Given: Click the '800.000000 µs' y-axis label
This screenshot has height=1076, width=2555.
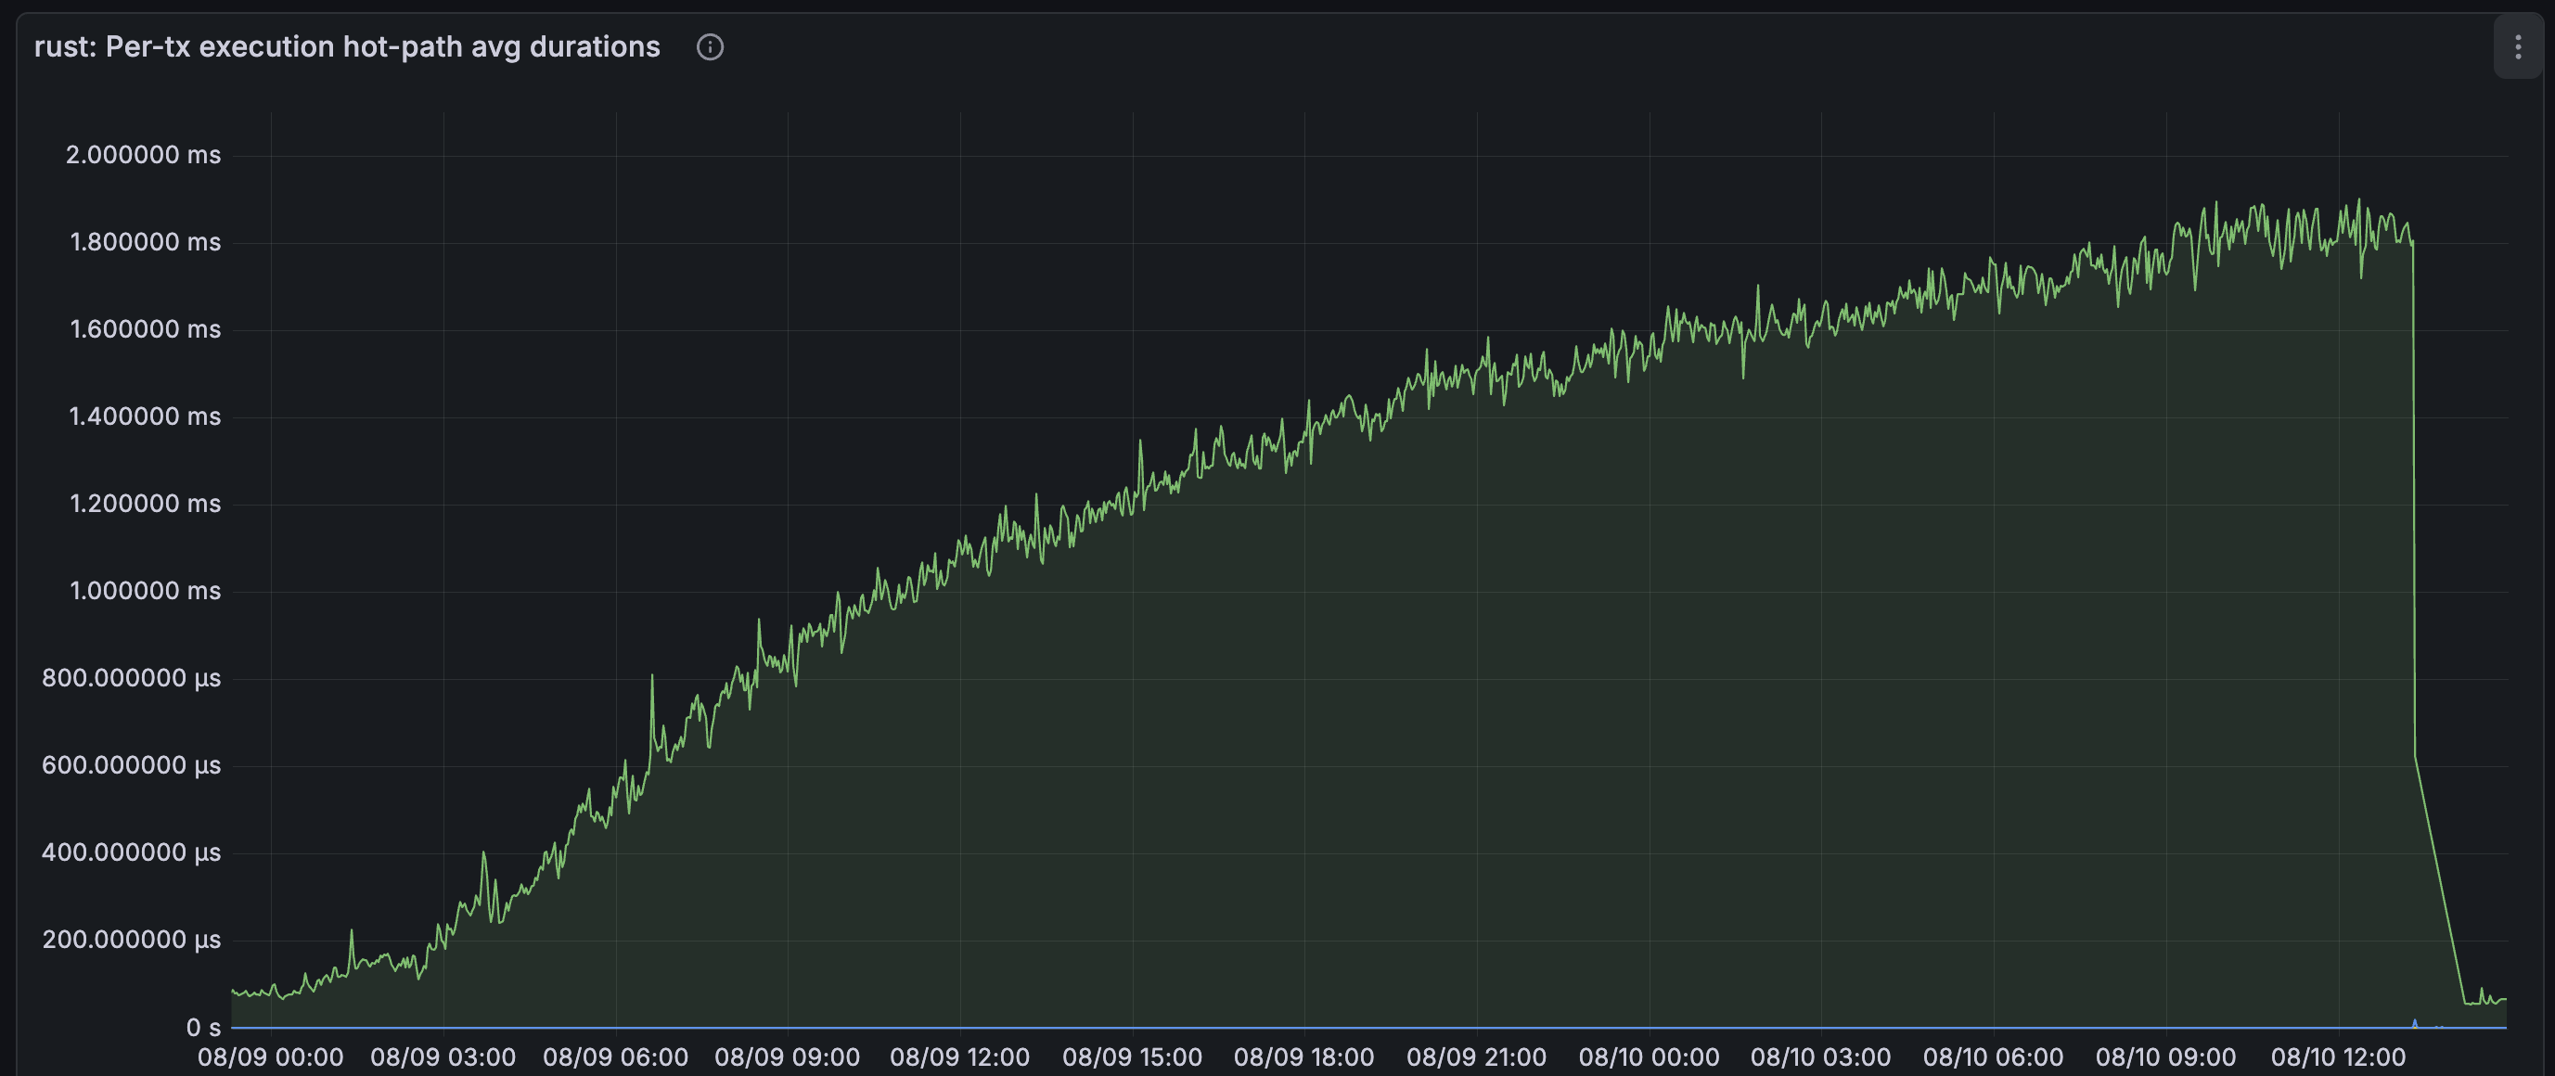Looking at the screenshot, I should [x=131, y=678].
